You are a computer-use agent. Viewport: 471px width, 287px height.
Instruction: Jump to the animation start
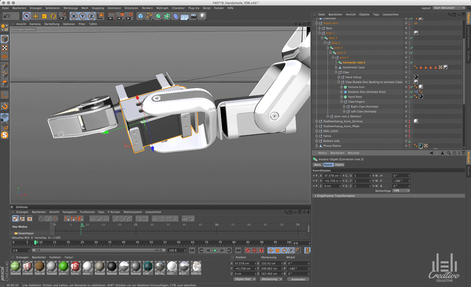[x=192, y=250]
